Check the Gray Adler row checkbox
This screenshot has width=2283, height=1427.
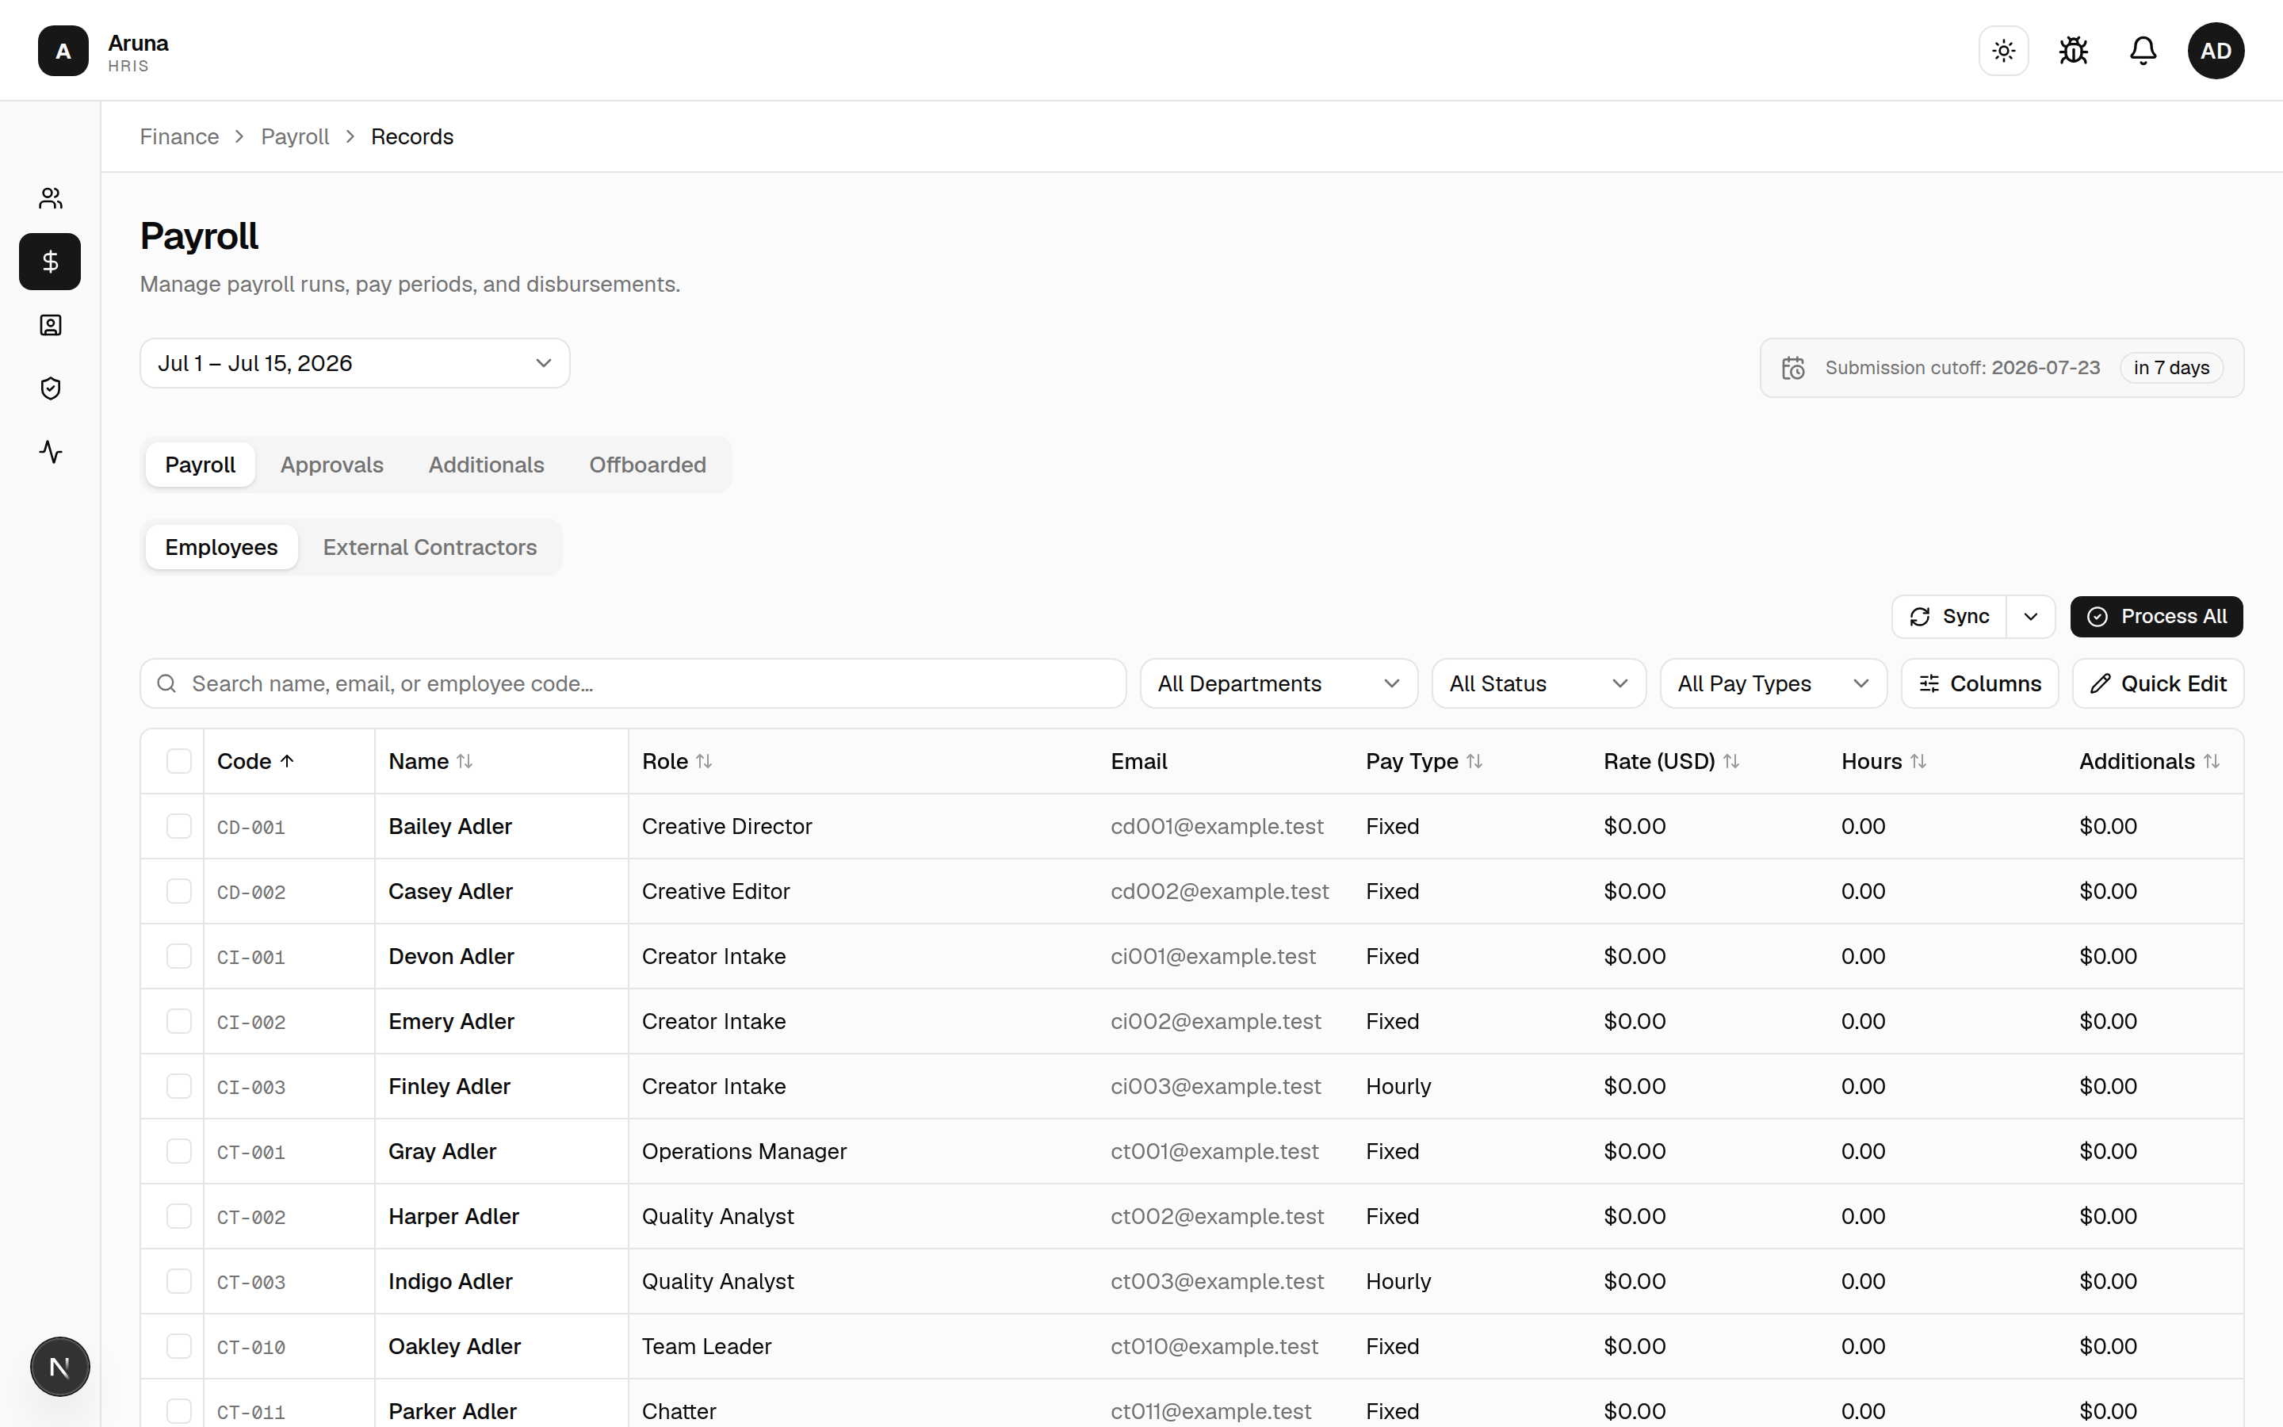point(178,1151)
